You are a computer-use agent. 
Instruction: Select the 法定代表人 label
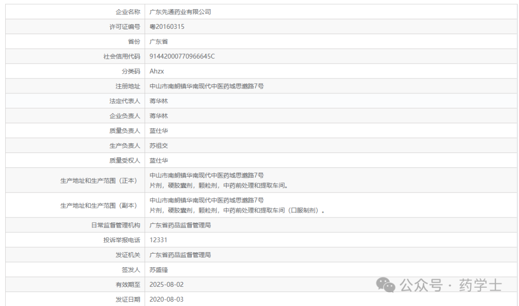tap(125, 101)
